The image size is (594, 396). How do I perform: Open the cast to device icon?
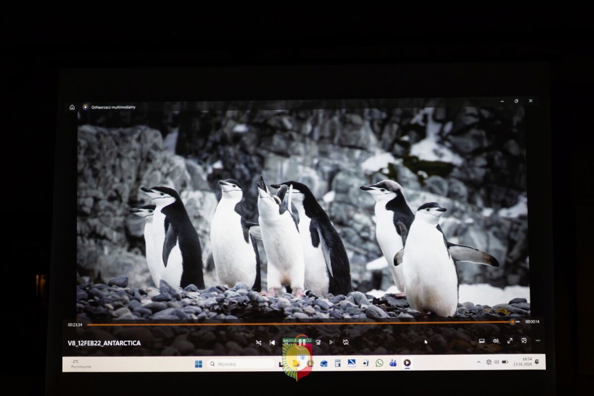click(482, 341)
